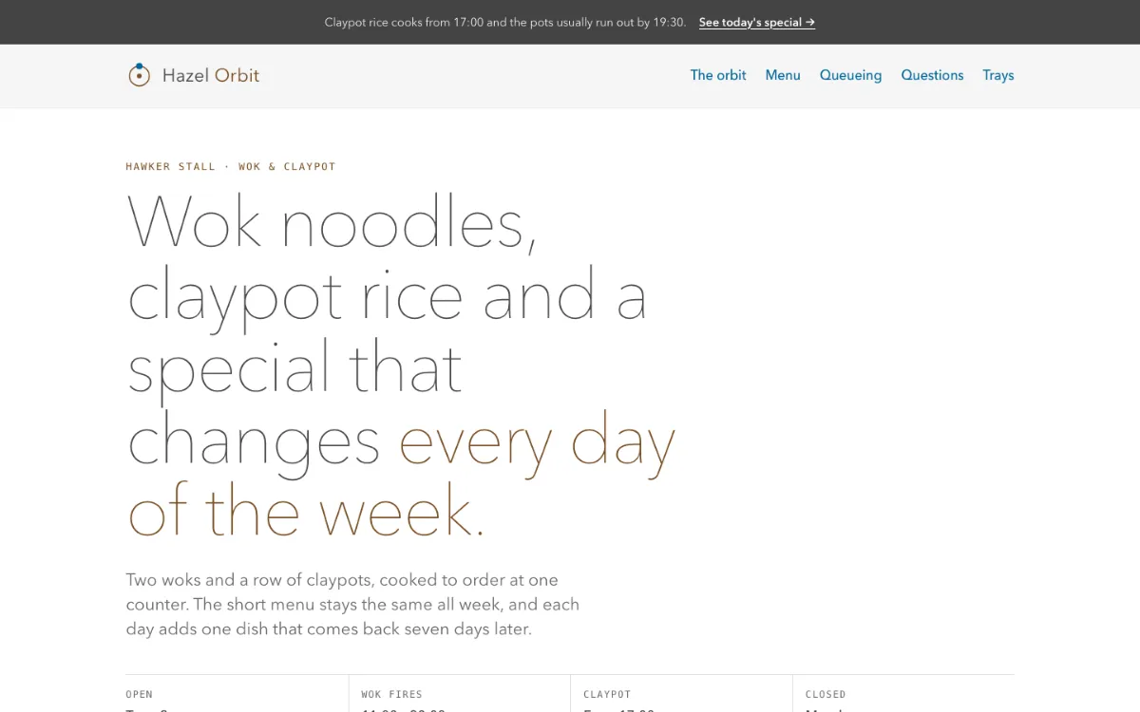The height and width of the screenshot is (712, 1140).
Task: Click the Hazel Orbit brand name text
Action: pos(211,75)
